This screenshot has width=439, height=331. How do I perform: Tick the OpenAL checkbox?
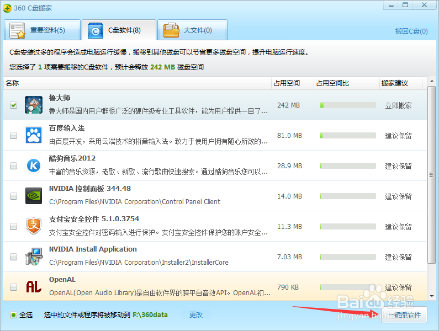click(13, 287)
